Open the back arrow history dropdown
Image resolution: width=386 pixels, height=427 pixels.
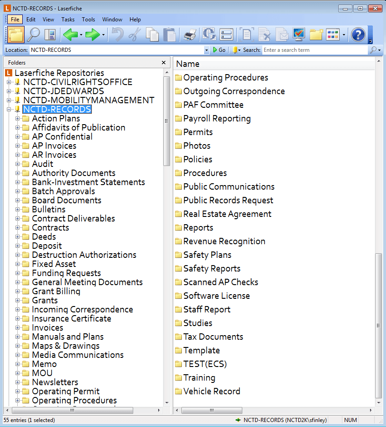point(81,35)
